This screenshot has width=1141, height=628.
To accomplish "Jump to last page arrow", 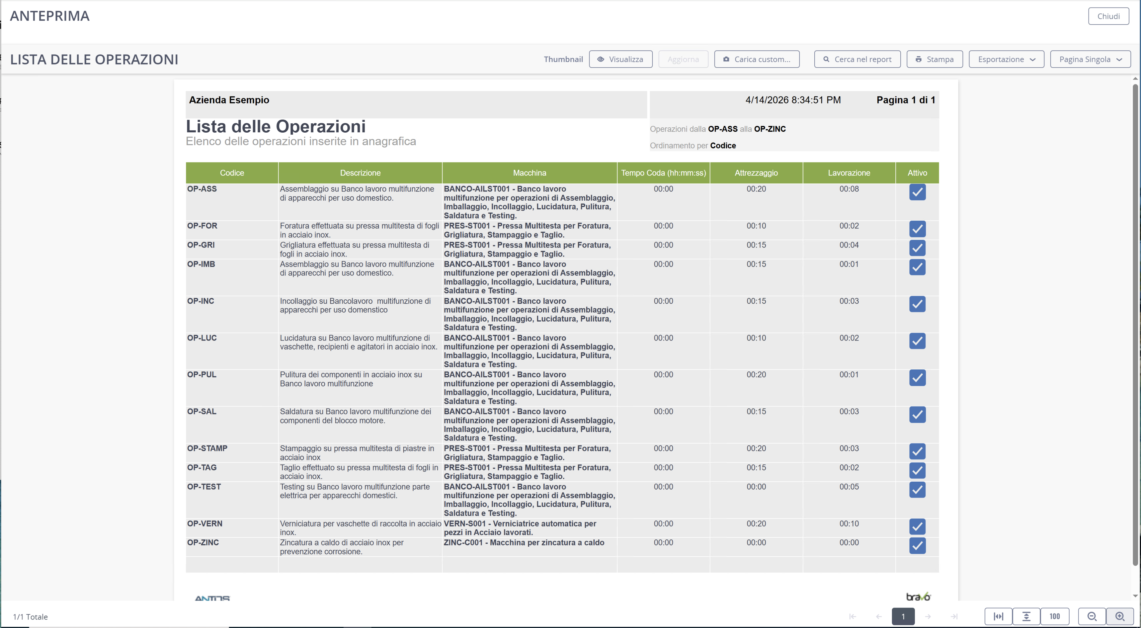I will 954,617.
